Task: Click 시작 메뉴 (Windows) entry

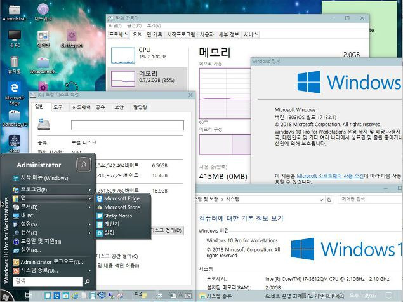Action: tap(41, 178)
